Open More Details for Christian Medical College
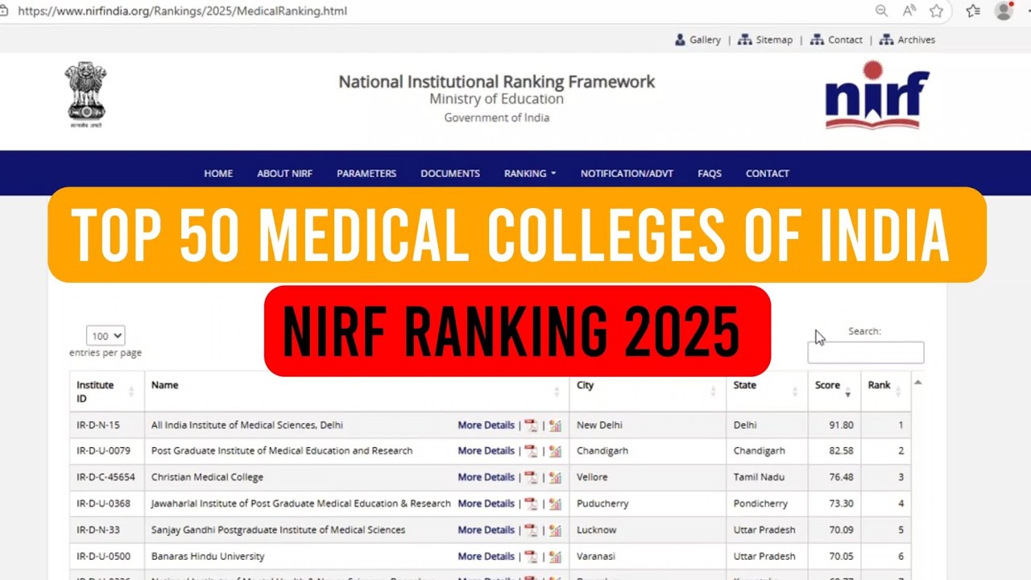The height and width of the screenshot is (580, 1031). click(x=486, y=478)
